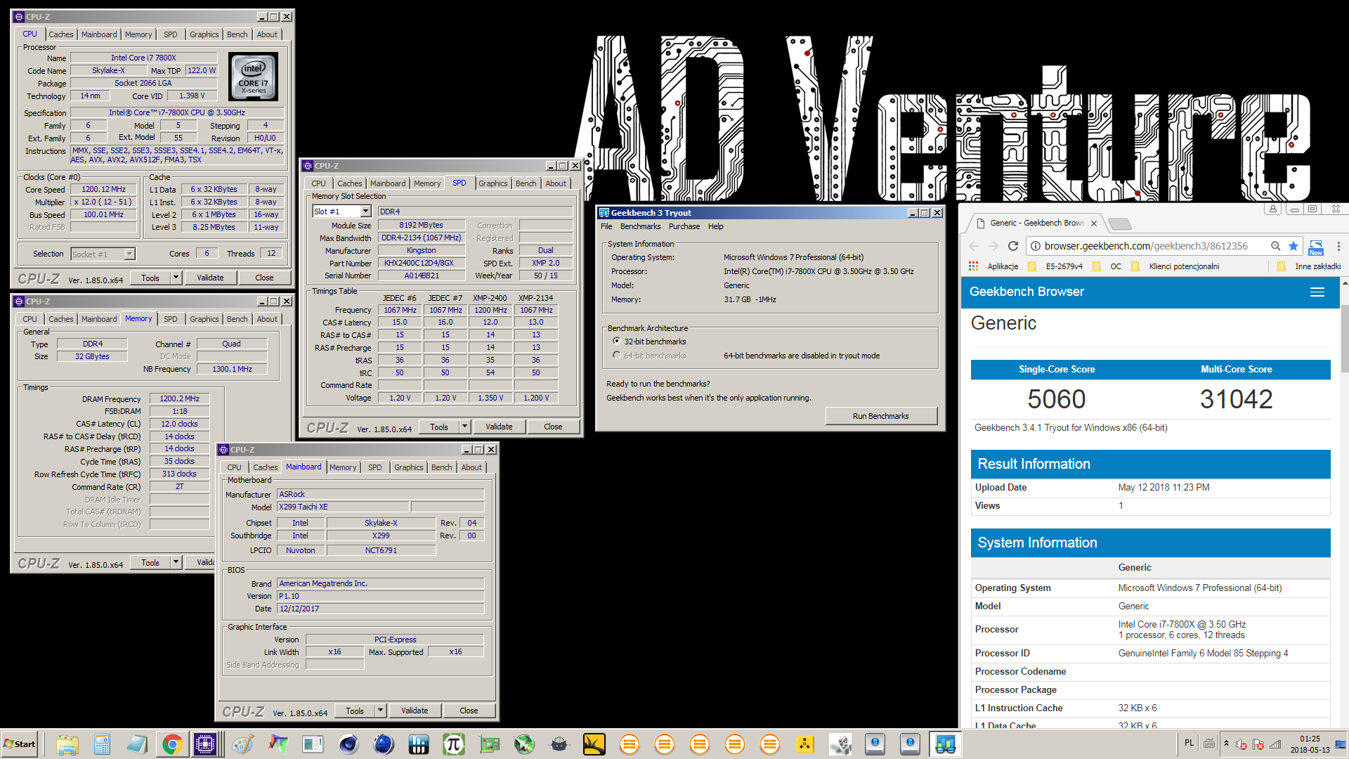Open the GPU-Z graphics card taskbar icon
The width and height of the screenshot is (1349, 759).
(489, 744)
